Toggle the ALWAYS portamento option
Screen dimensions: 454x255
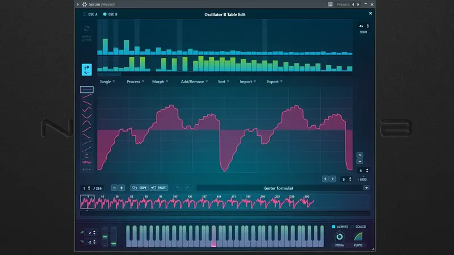(x=333, y=227)
